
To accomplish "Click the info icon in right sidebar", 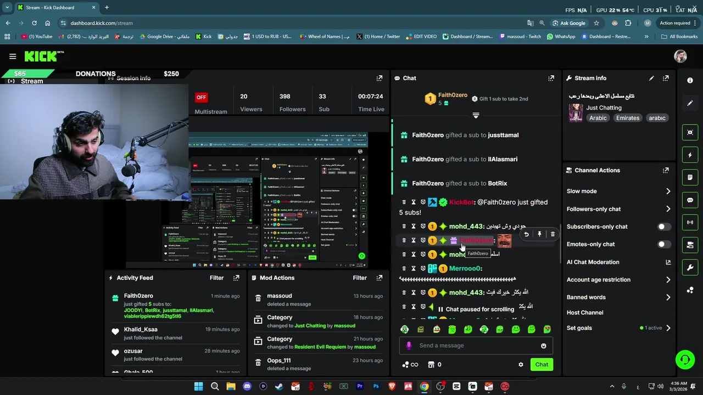I will [x=690, y=80].
